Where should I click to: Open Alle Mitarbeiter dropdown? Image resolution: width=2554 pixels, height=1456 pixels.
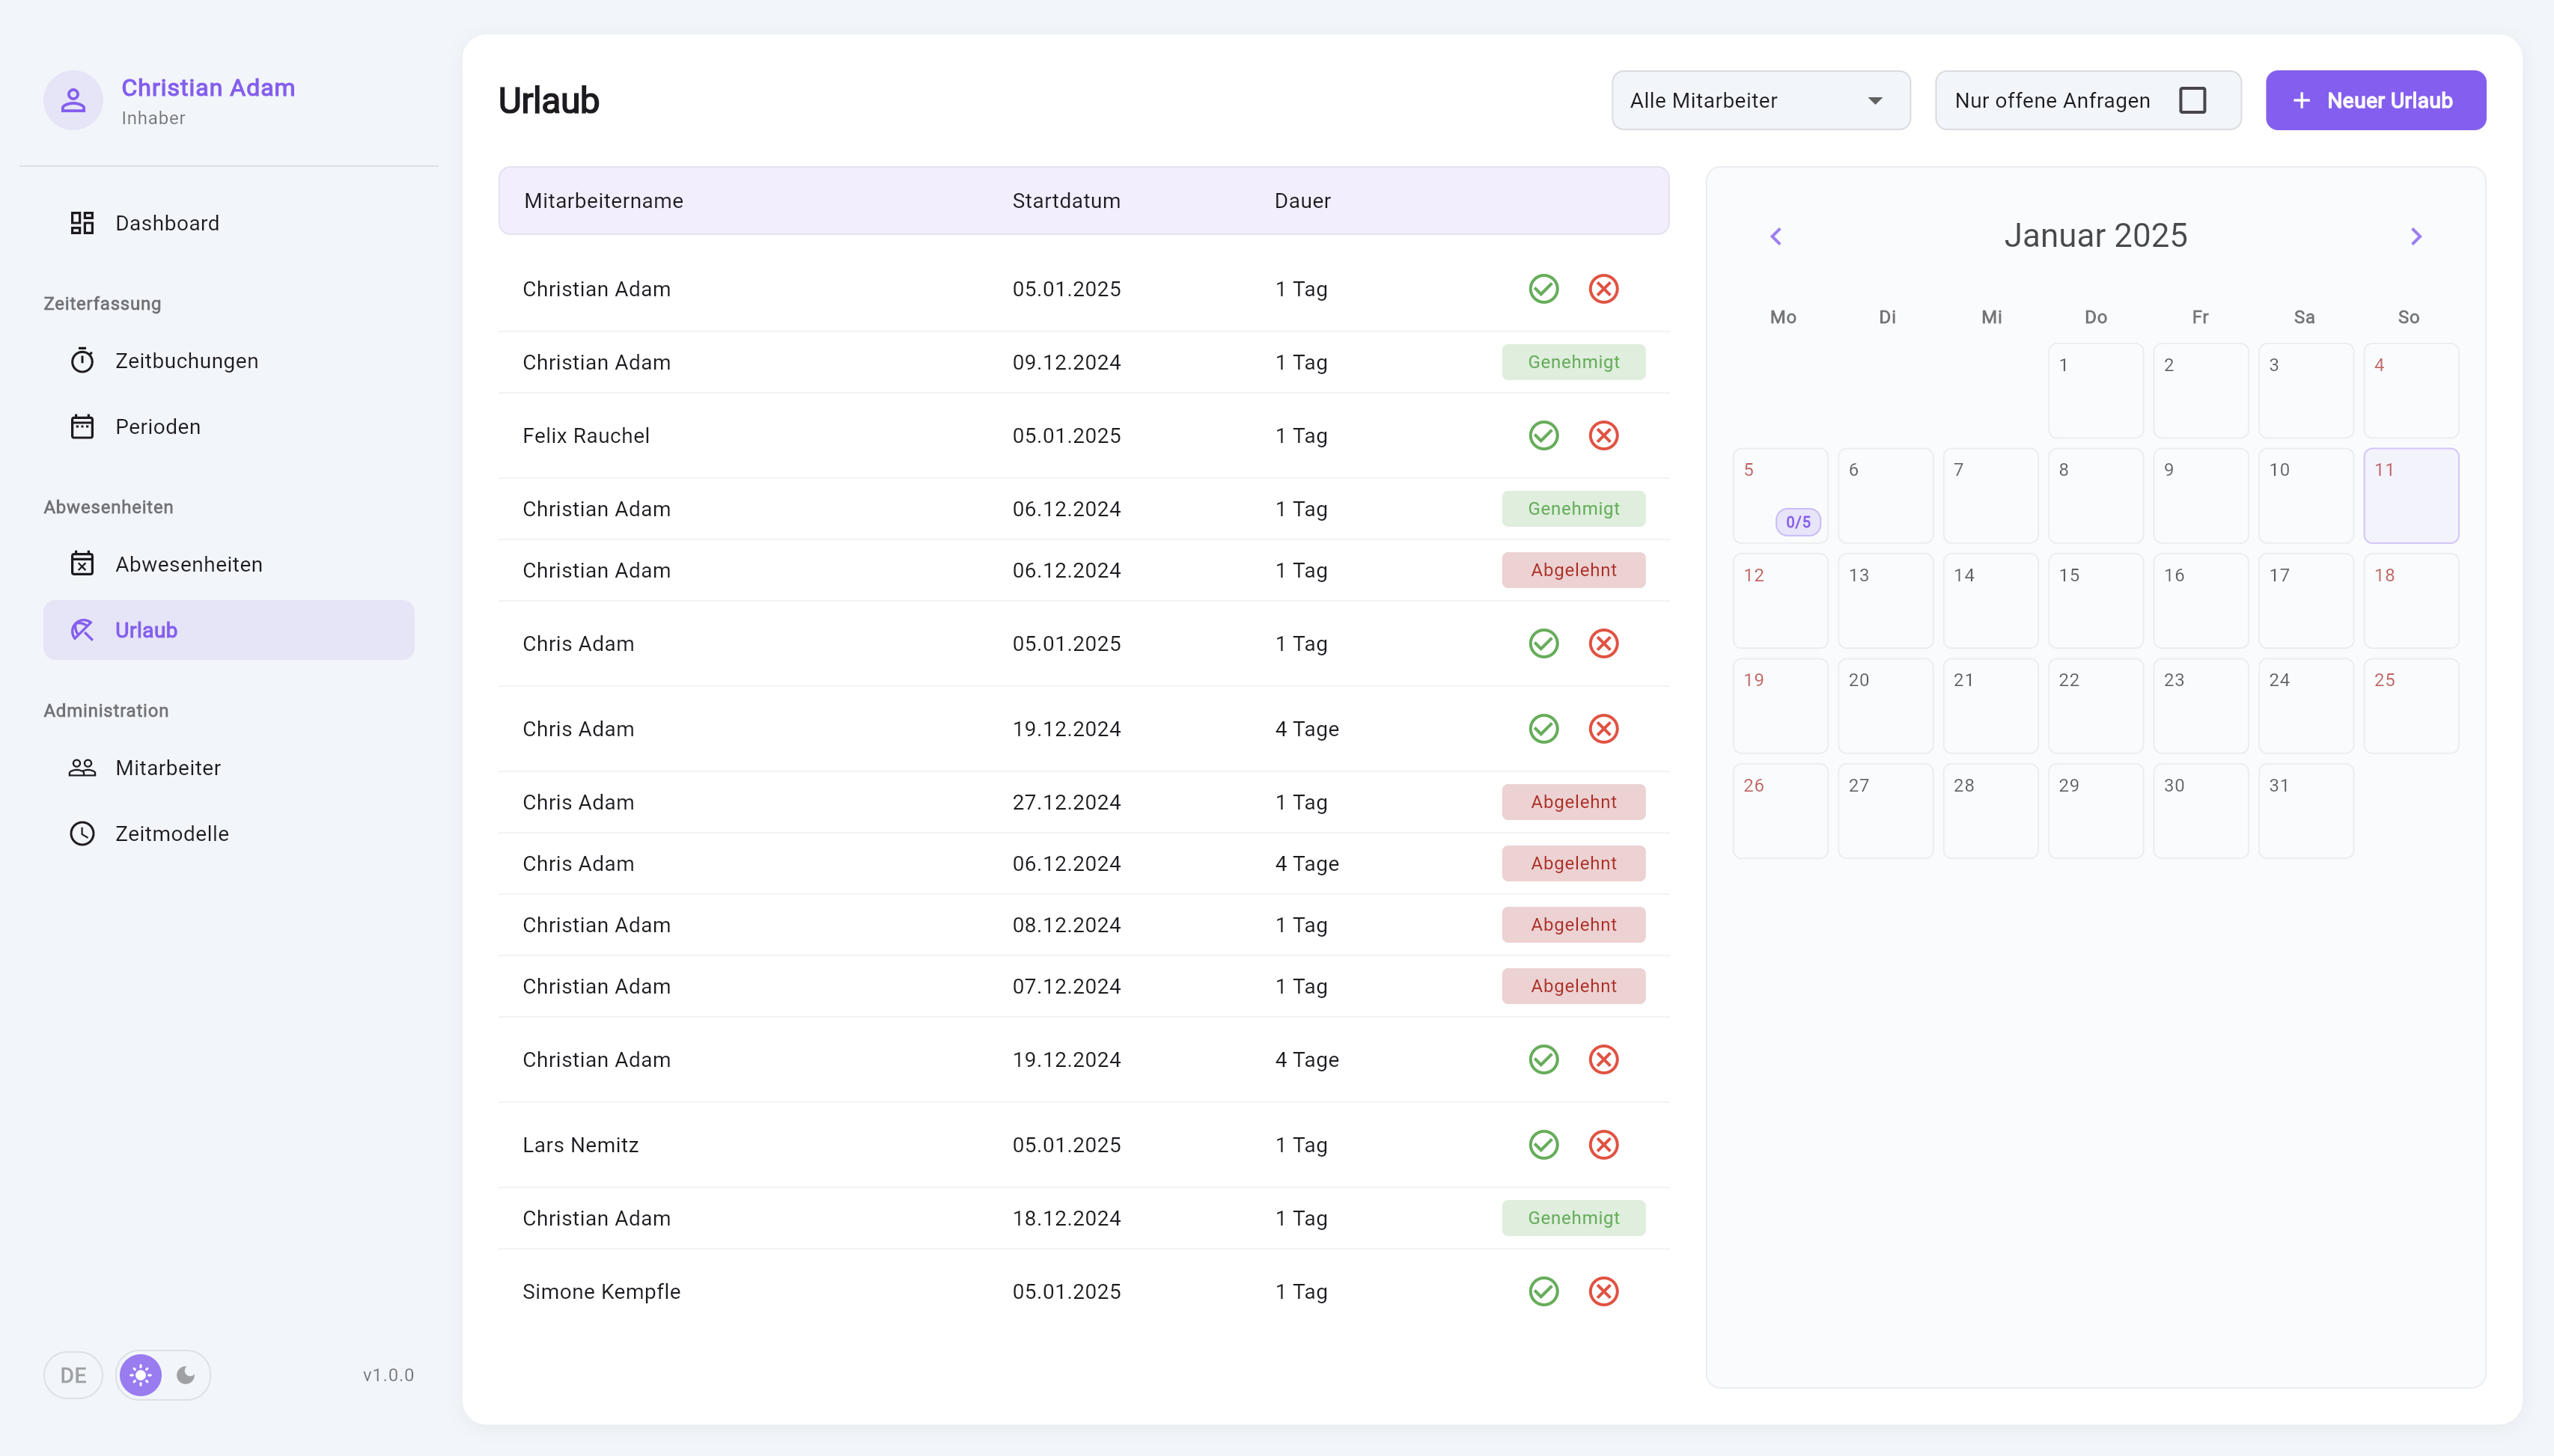1760,100
